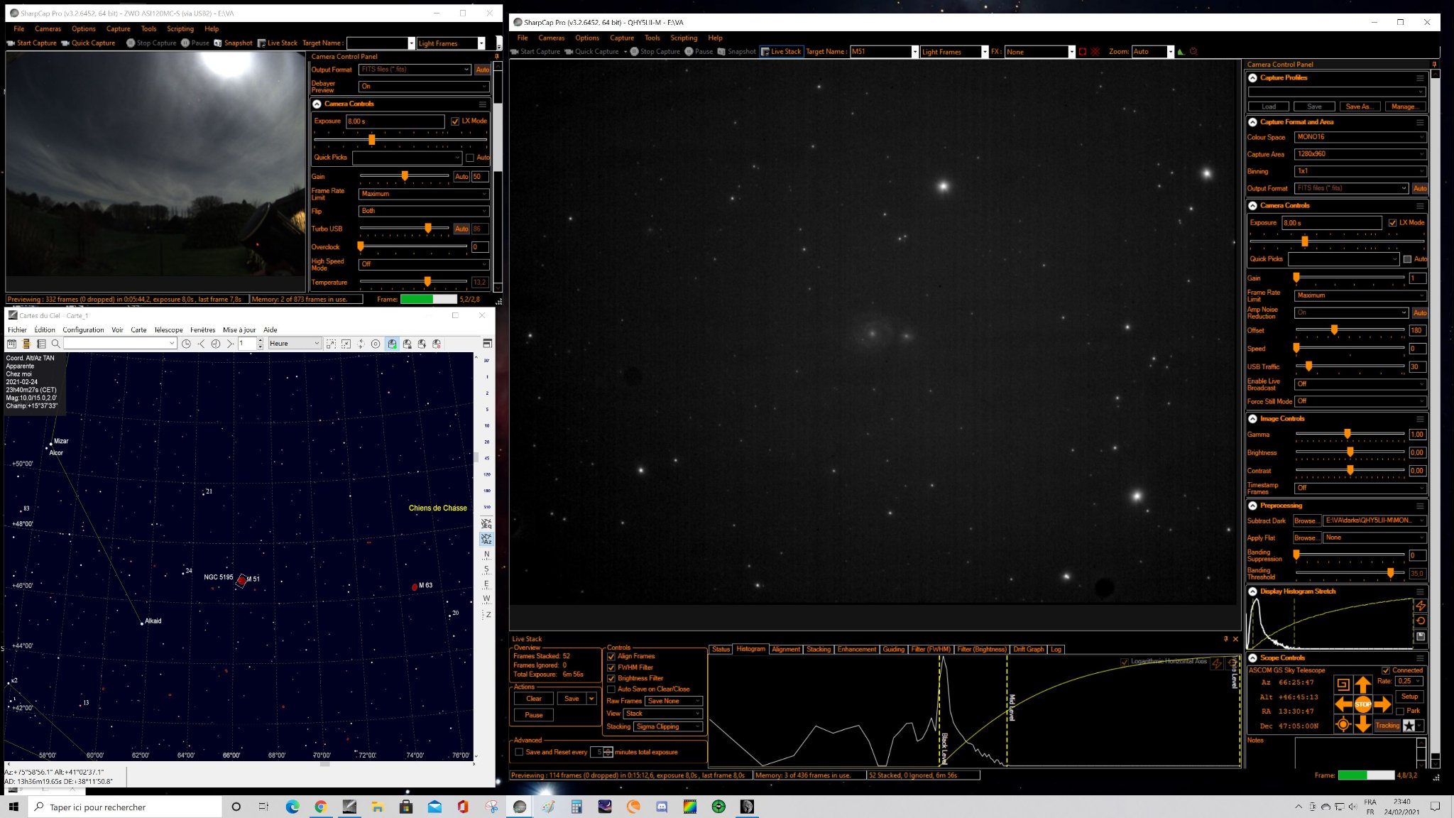The image size is (1454, 818).
Task: Open the Colour Space MONO16 dropdown
Action: [x=1360, y=137]
